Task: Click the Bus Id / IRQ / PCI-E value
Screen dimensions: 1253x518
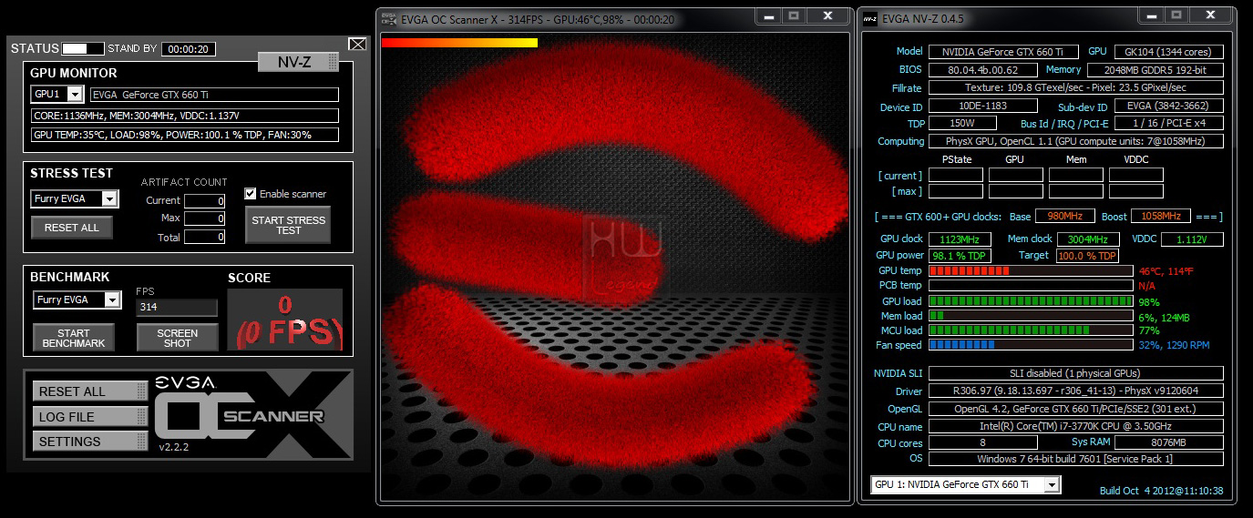Action: click(x=1169, y=123)
